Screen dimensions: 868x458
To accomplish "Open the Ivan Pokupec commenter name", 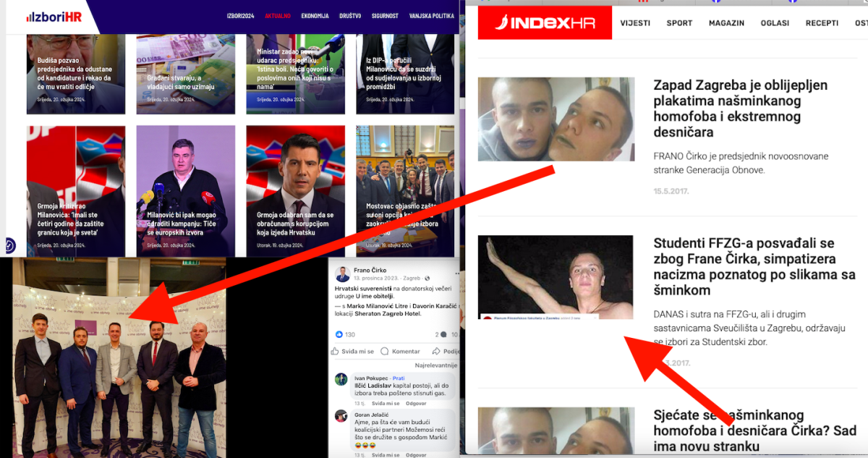I will coord(370,378).
